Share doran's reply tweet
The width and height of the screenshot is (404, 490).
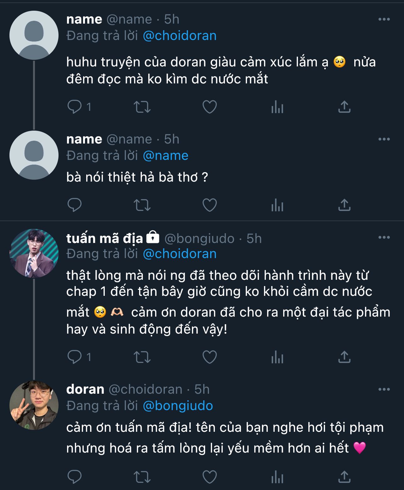coord(344,477)
